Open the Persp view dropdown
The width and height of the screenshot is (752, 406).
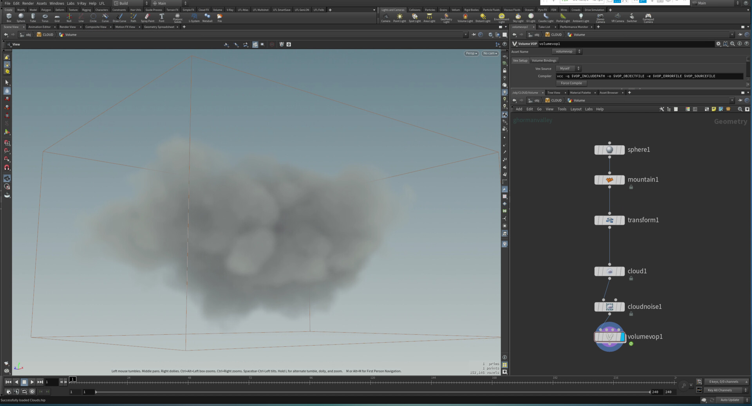point(471,53)
